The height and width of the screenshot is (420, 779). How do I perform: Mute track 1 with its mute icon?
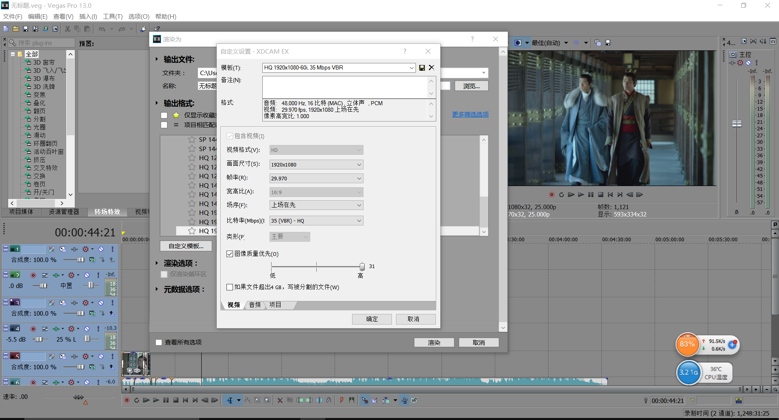click(x=101, y=249)
